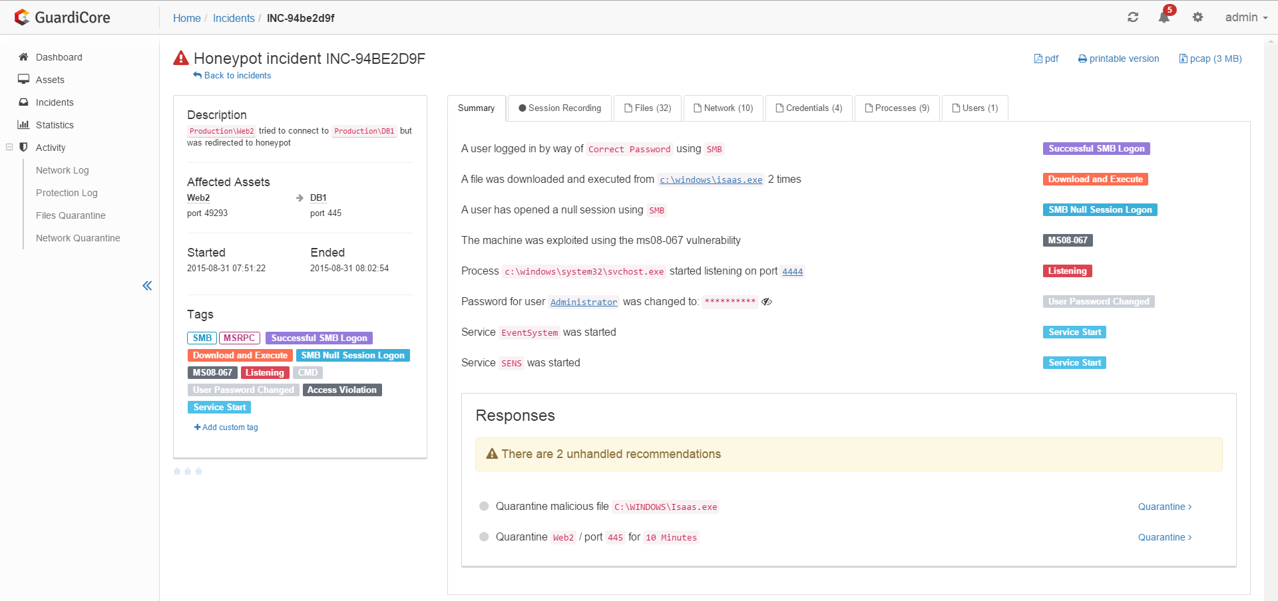Download the pcap (3 MB) file
Image resolution: width=1278 pixels, height=601 pixels.
point(1210,59)
